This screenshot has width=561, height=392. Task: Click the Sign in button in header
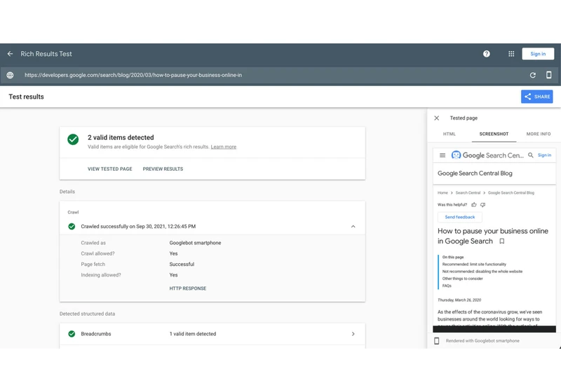pos(538,54)
